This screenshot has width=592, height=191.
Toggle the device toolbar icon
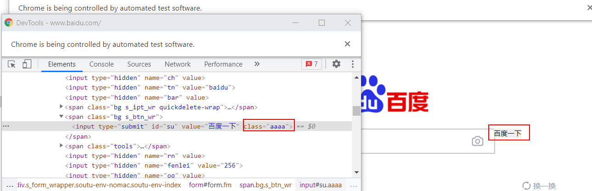click(x=27, y=64)
